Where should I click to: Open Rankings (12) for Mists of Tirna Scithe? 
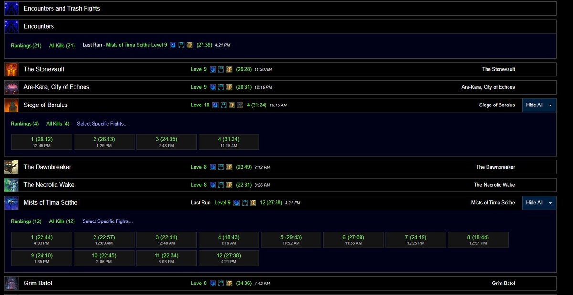26,221
